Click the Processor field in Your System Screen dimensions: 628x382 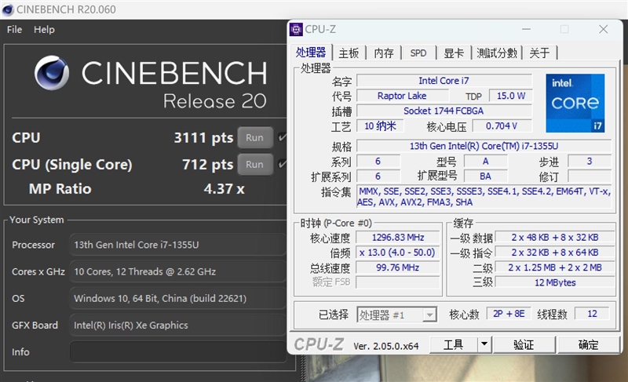coord(178,245)
